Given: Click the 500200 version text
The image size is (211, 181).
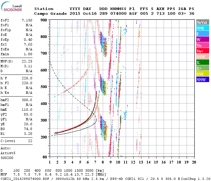Looking at the screenshot, I should click(7, 158).
